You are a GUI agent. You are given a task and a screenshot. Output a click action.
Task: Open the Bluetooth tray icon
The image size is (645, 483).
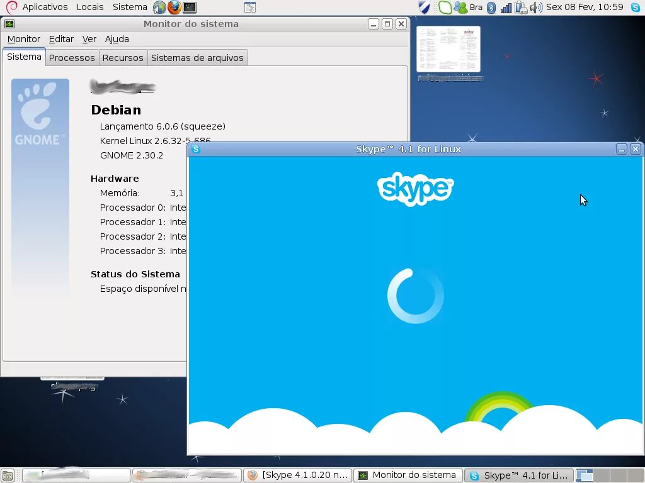click(x=491, y=8)
